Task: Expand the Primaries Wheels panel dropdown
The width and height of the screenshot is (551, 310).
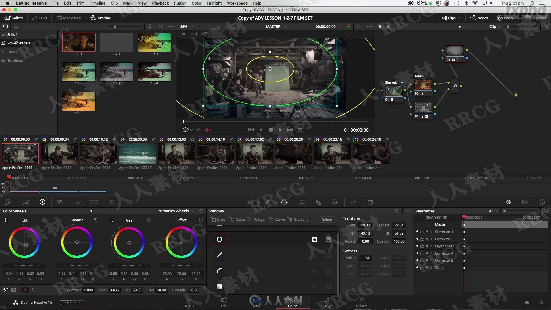Action: click(x=192, y=211)
